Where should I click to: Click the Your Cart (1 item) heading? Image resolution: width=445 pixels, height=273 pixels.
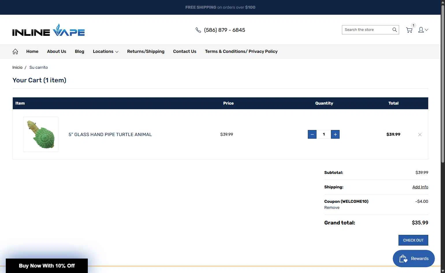(x=39, y=80)
